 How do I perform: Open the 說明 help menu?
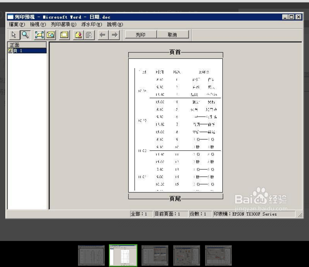click(x=115, y=24)
